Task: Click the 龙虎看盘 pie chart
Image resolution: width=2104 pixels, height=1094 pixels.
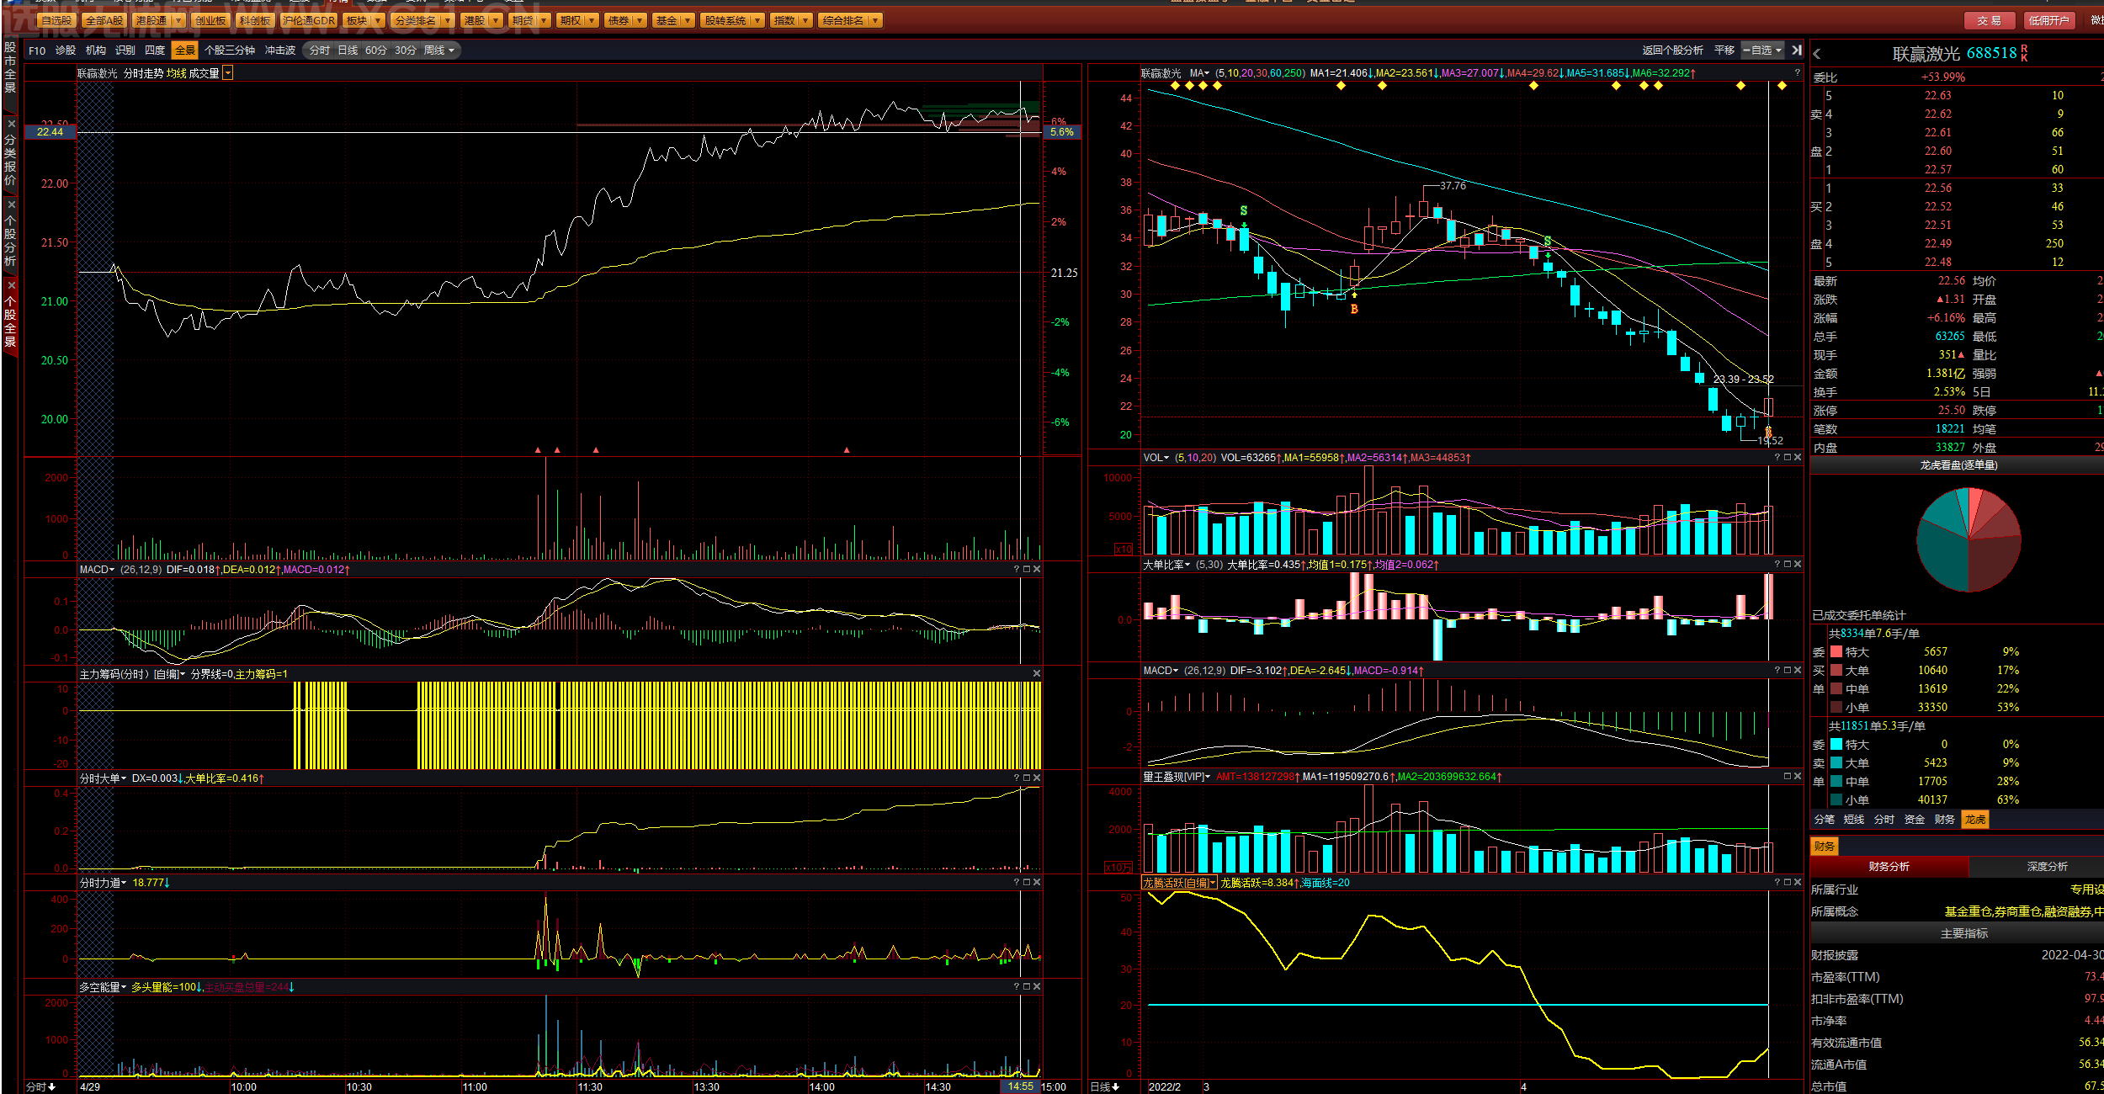Action: click(1969, 539)
